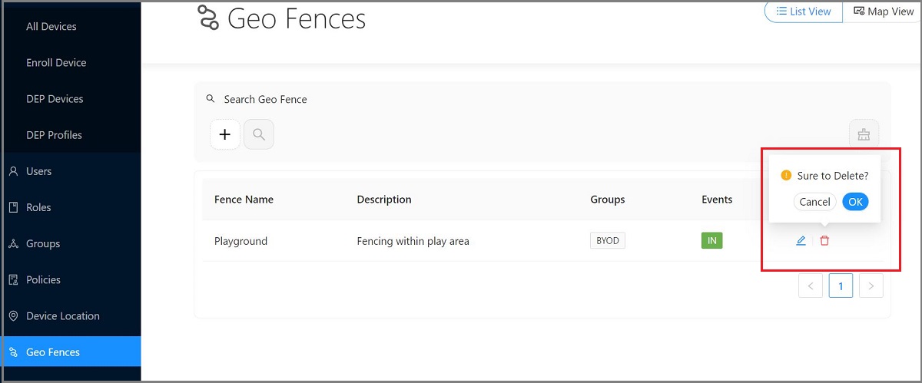Click the pencil edit icon for Playground
The width and height of the screenshot is (922, 383).
801,241
